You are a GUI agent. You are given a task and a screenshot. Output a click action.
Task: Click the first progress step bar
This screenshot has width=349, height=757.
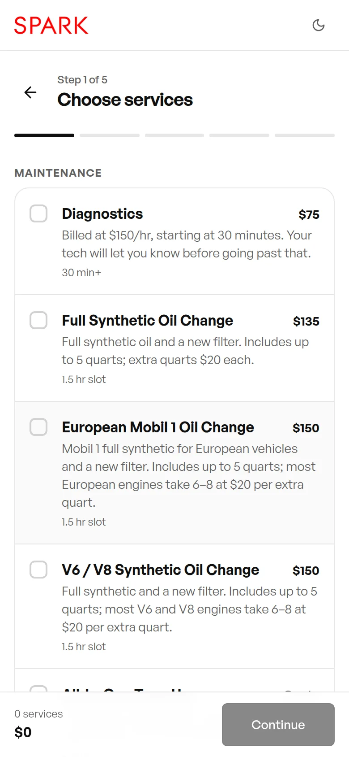point(44,135)
